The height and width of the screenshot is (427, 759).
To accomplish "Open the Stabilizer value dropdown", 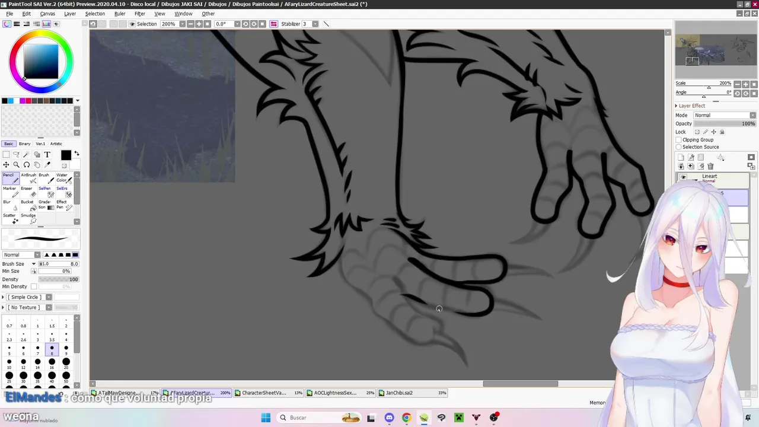I will (315, 24).
